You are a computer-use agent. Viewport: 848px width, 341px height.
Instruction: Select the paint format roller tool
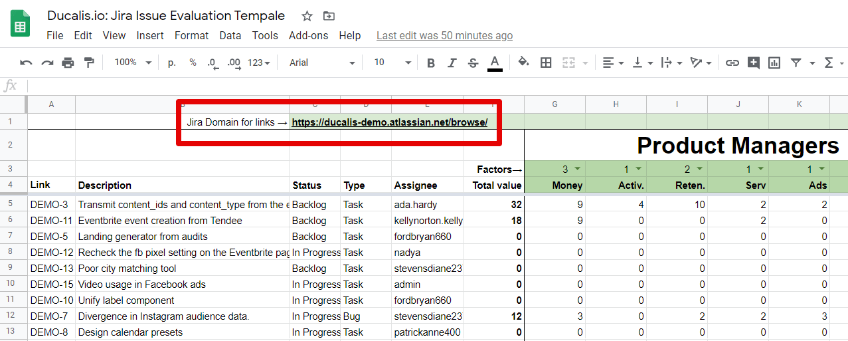click(89, 62)
